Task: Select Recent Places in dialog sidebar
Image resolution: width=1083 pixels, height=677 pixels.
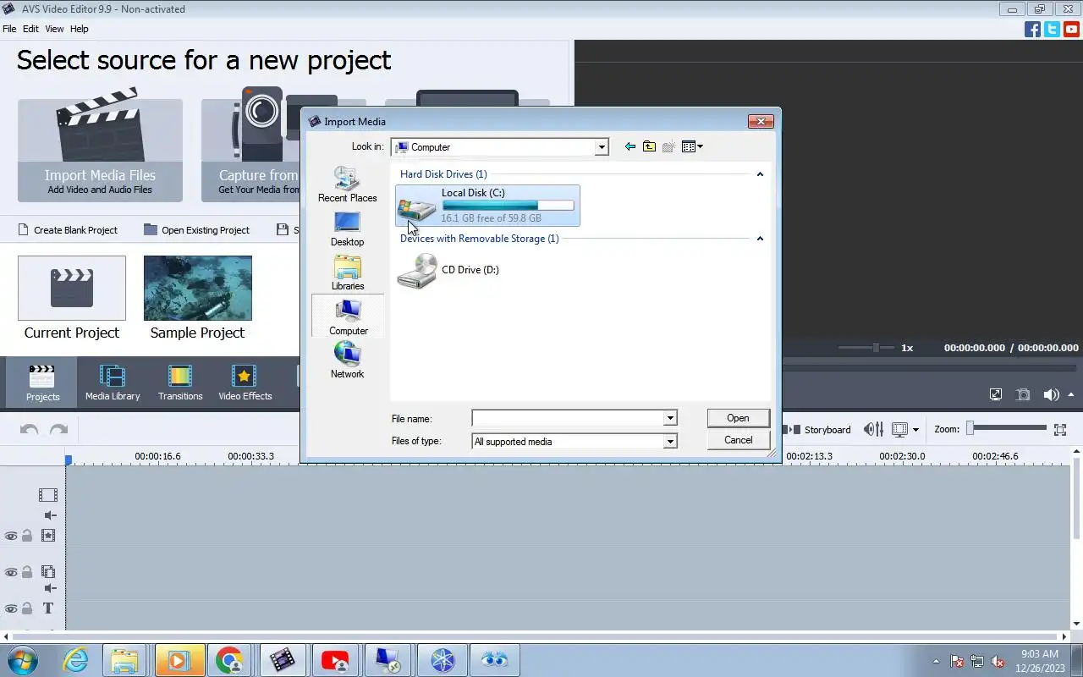Action: pos(347,184)
